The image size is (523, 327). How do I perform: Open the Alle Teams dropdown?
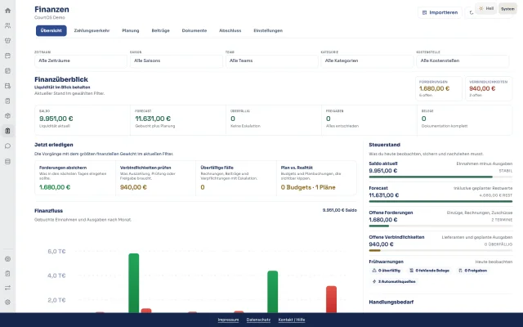point(271,61)
